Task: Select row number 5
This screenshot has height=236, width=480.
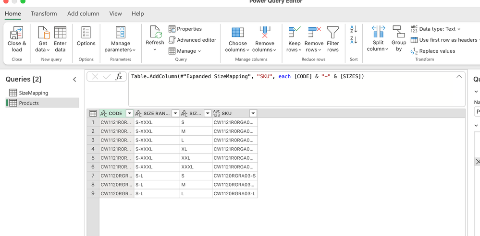Action: pyautogui.click(x=93, y=158)
